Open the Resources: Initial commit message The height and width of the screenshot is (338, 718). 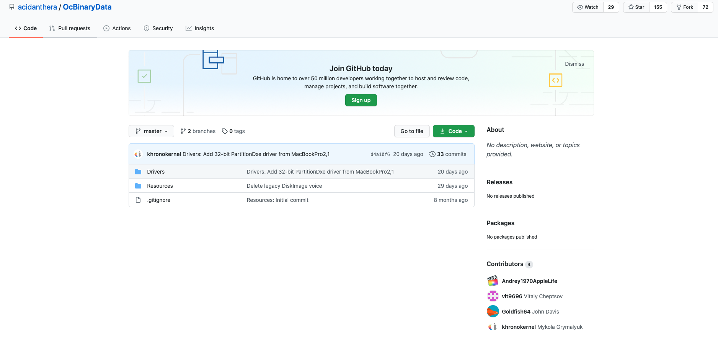(277, 200)
